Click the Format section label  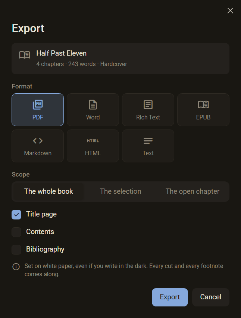click(22, 86)
